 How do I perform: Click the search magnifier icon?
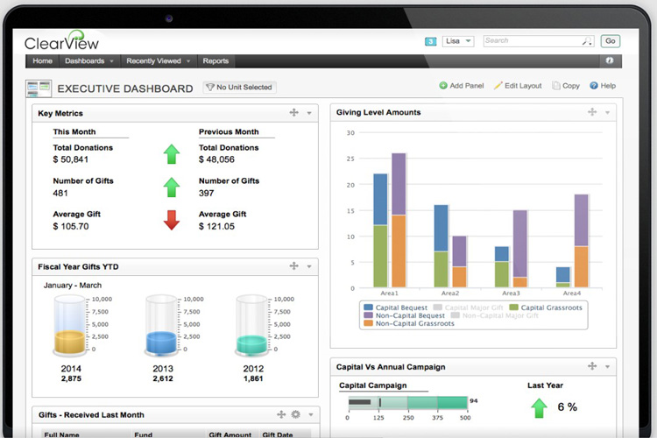pos(587,41)
